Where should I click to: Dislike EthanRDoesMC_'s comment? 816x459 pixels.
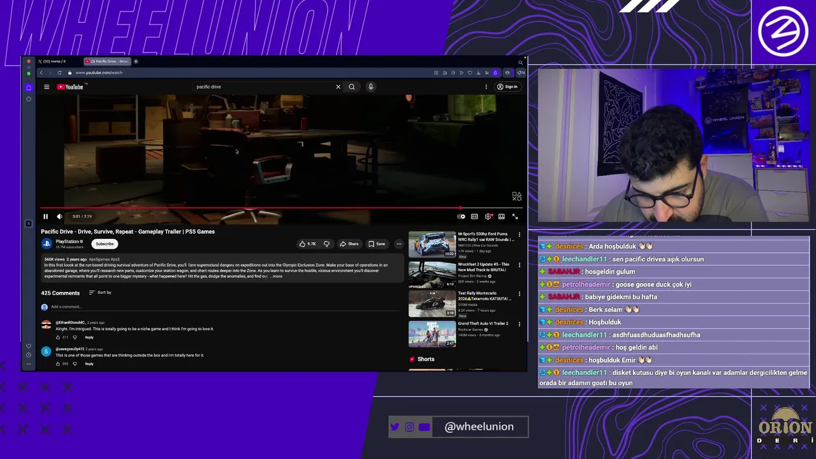(75, 337)
